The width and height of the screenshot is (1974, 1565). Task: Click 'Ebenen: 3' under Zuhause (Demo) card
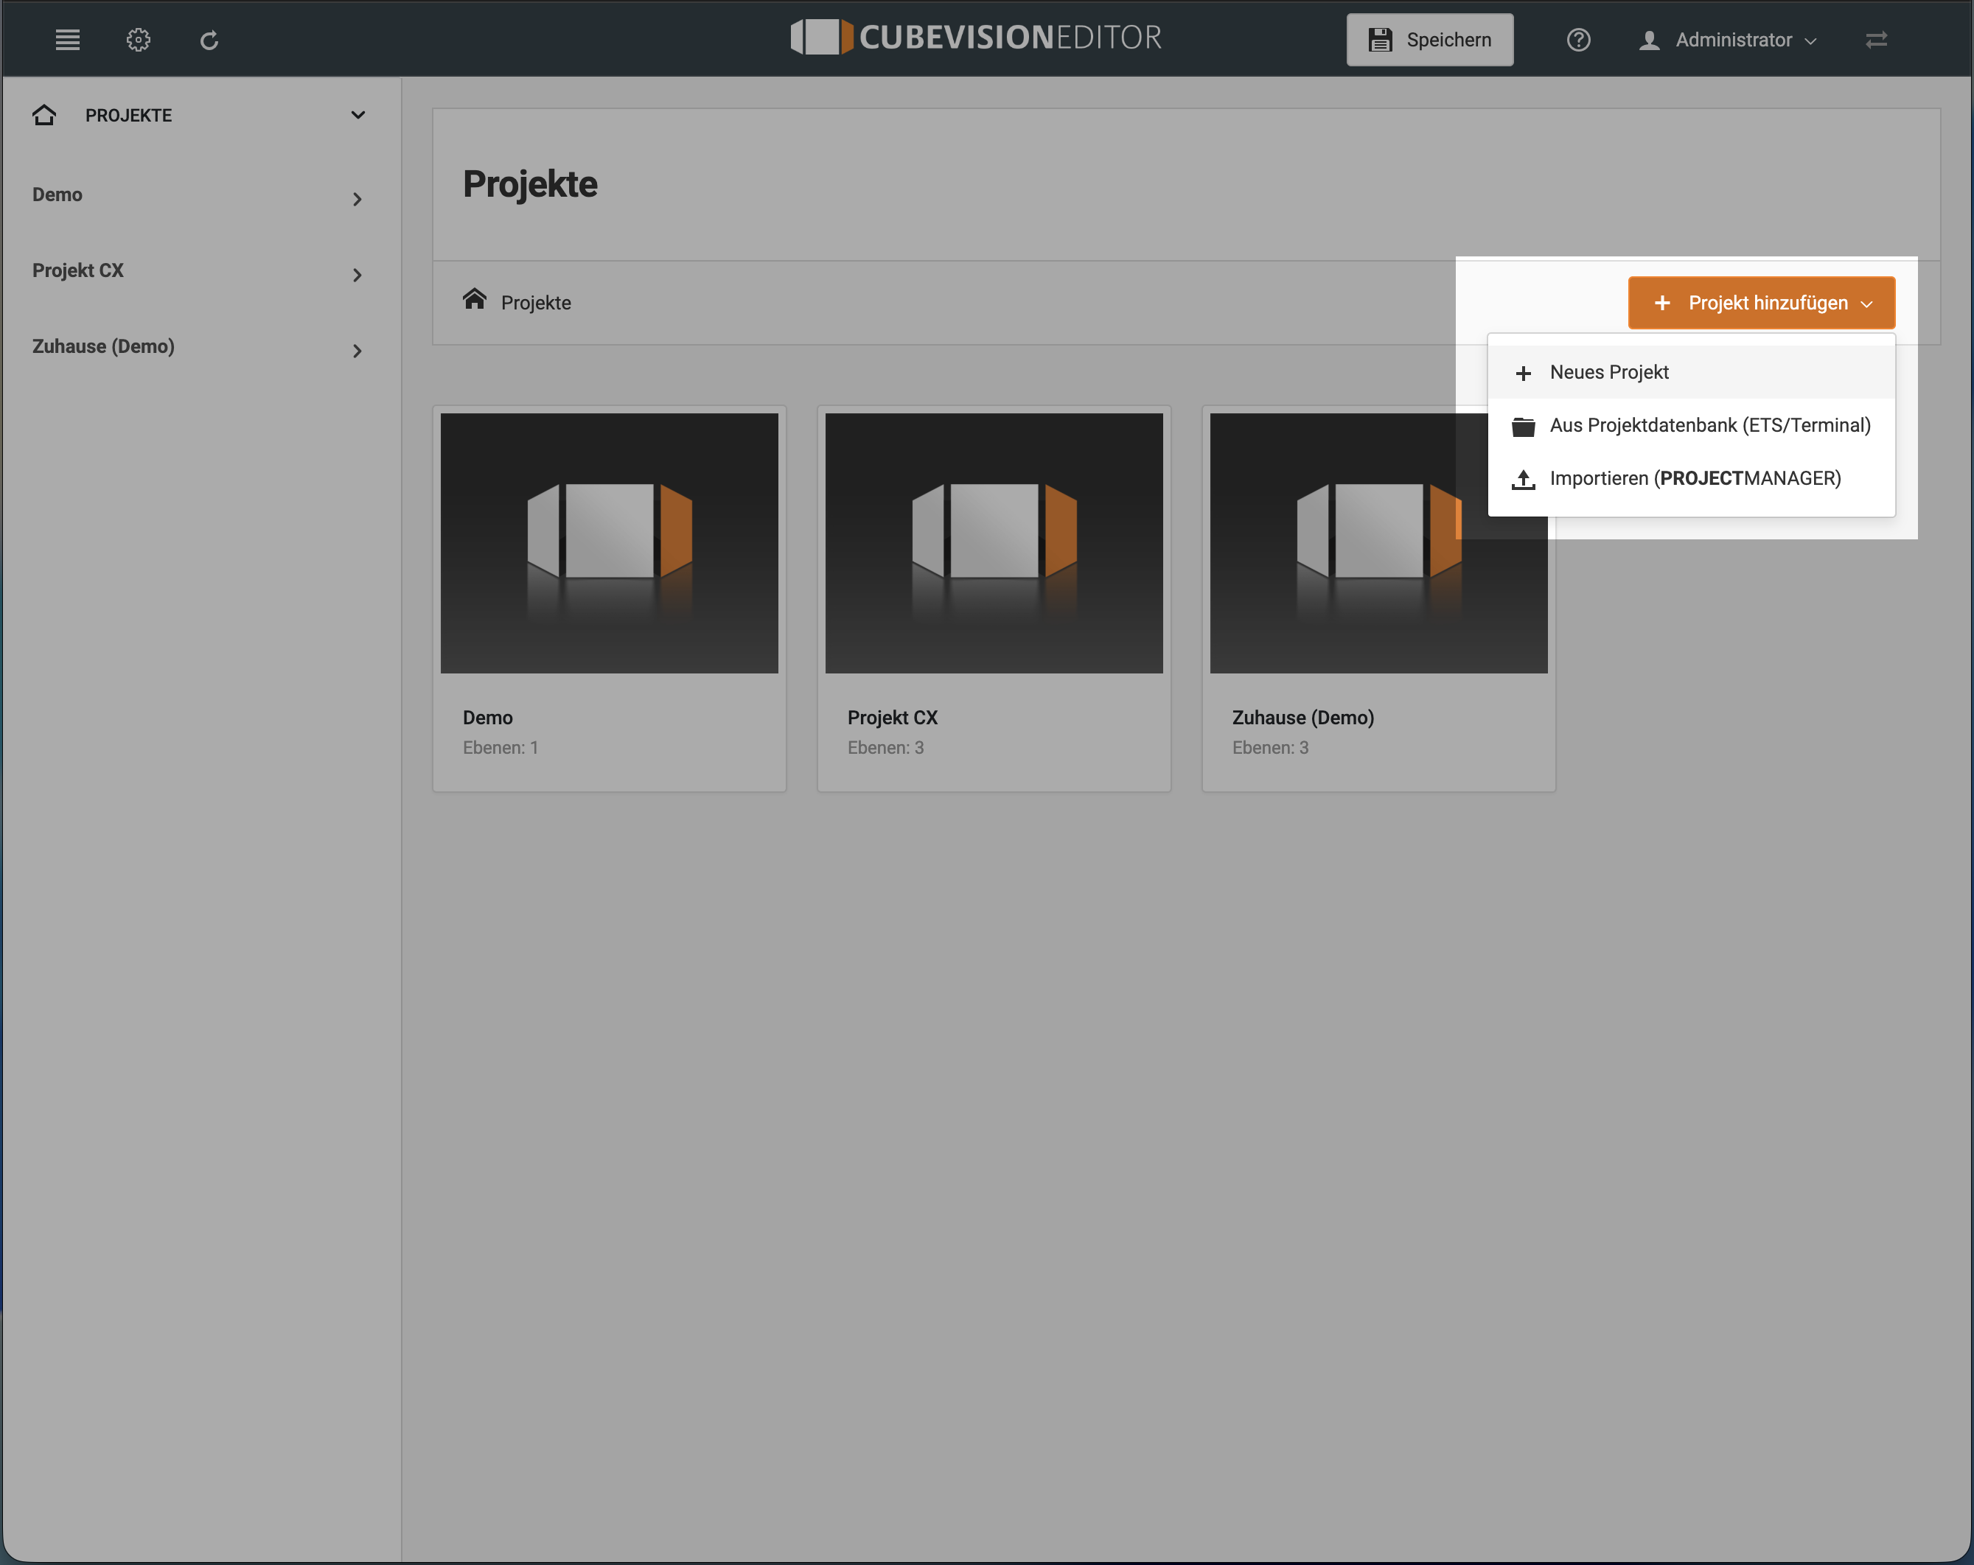pos(1270,748)
